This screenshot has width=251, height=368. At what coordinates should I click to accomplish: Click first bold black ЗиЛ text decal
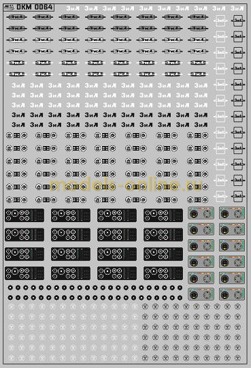(x=18, y=115)
